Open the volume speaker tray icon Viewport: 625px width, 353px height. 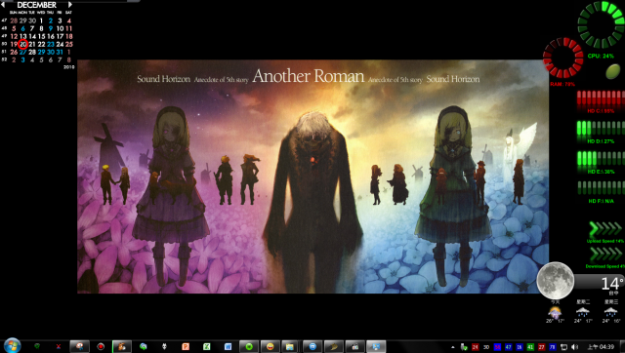pos(575,347)
